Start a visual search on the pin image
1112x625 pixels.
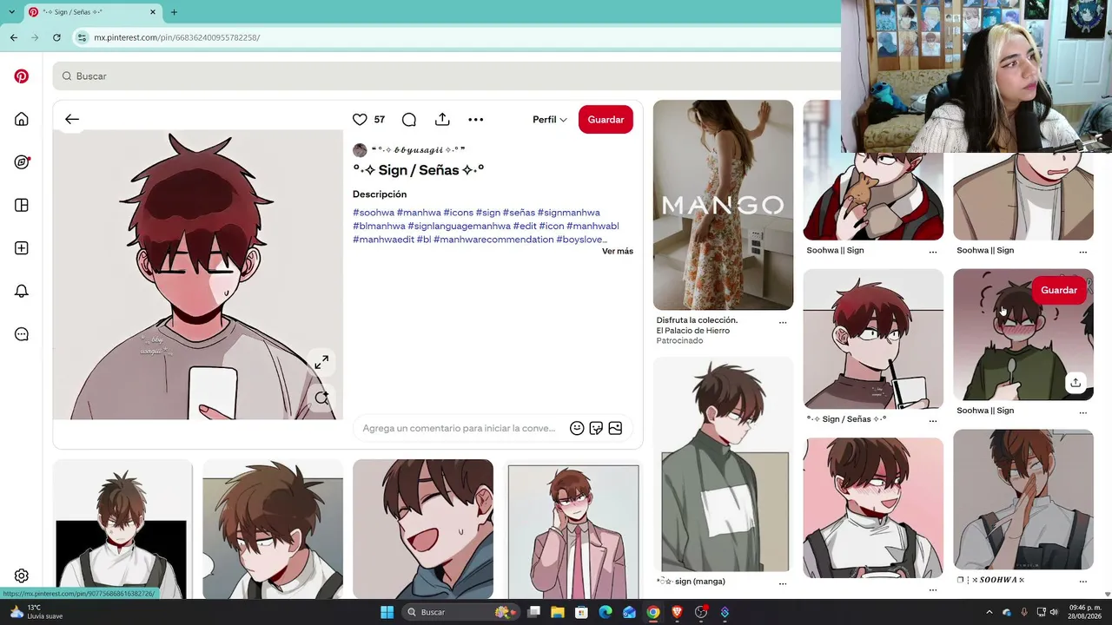(x=321, y=398)
